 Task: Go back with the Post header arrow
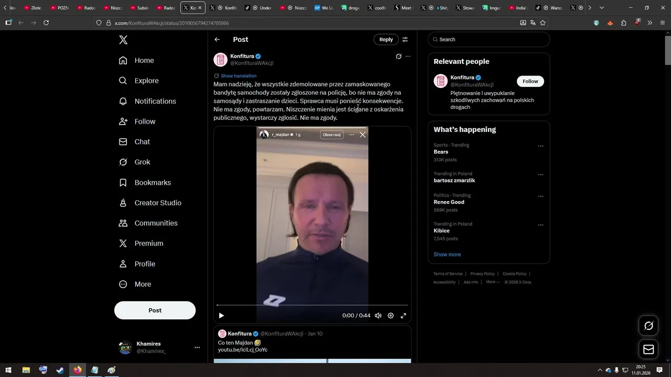pos(217,39)
